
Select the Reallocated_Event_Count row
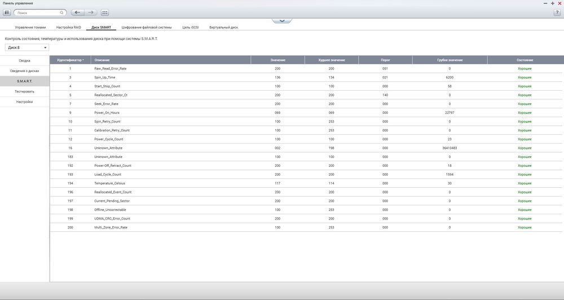(x=306, y=192)
